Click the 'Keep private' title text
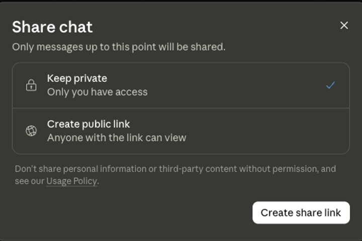362x241 pixels. coord(77,78)
